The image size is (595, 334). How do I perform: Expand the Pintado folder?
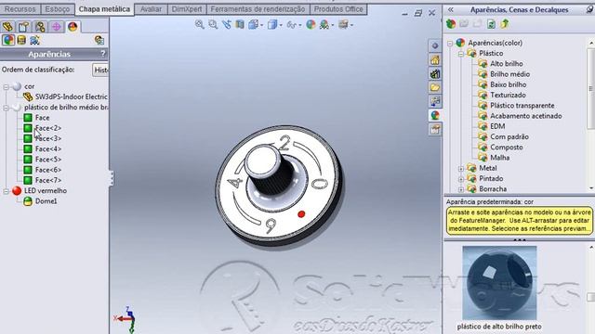pos(461,179)
